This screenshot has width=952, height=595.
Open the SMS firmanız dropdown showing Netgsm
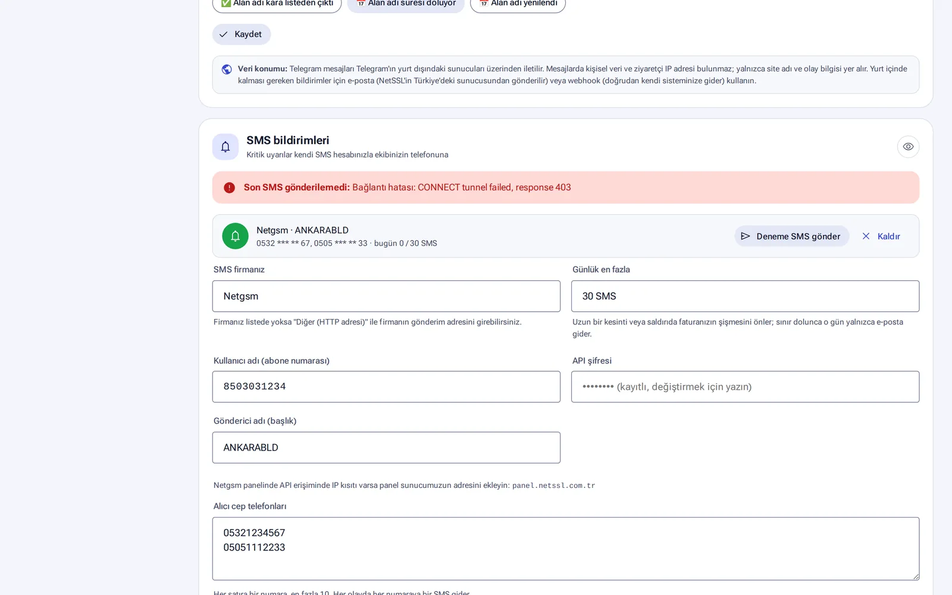click(x=386, y=296)
